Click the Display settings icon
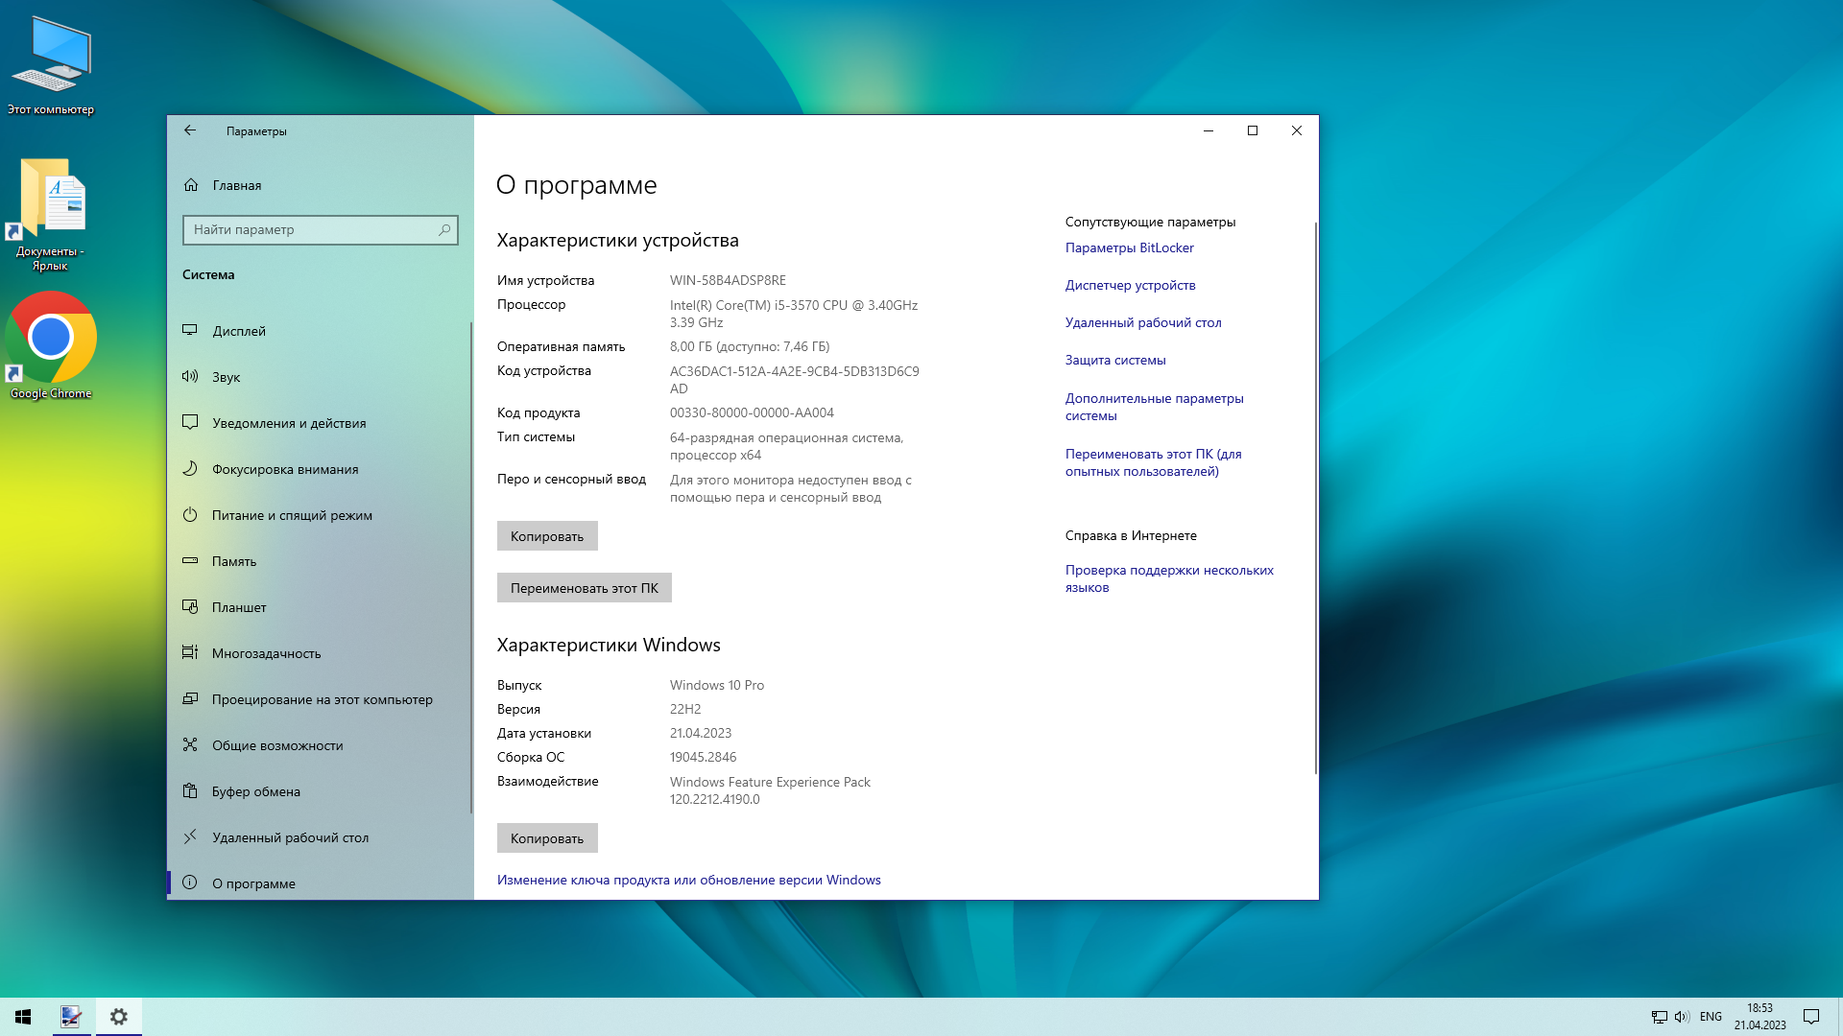Image resolution: width=1843 pixels, height=1036 pixels. (190, 330)
